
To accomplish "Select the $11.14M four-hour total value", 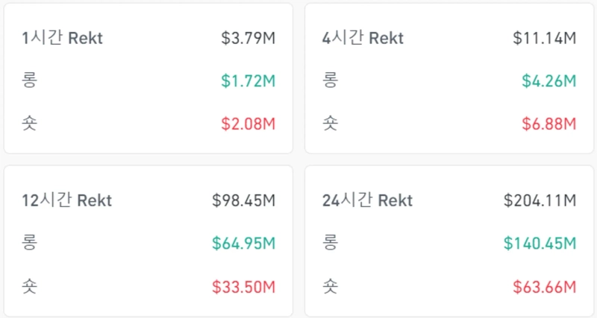I will pyautogui.click(x=544, y=38).
